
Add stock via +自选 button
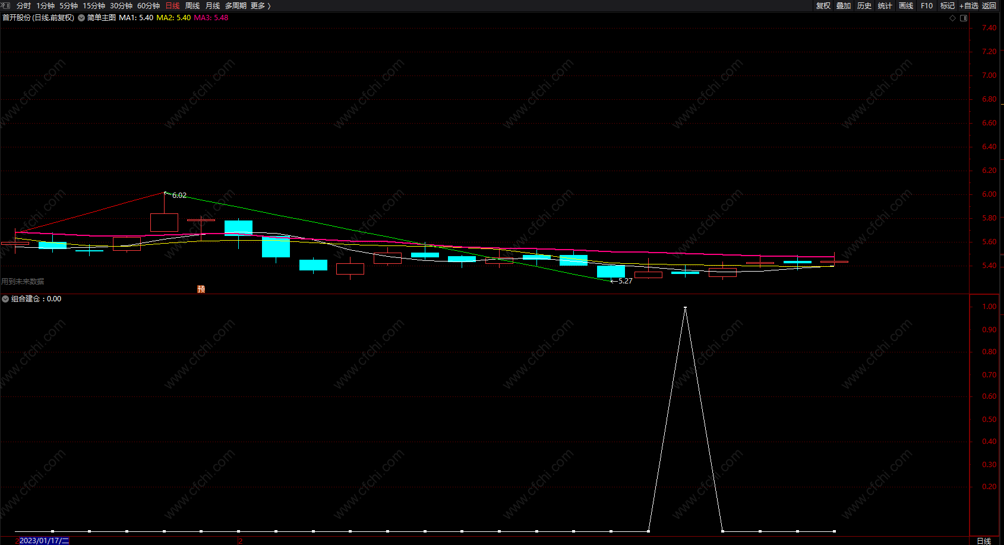point(969,5)
